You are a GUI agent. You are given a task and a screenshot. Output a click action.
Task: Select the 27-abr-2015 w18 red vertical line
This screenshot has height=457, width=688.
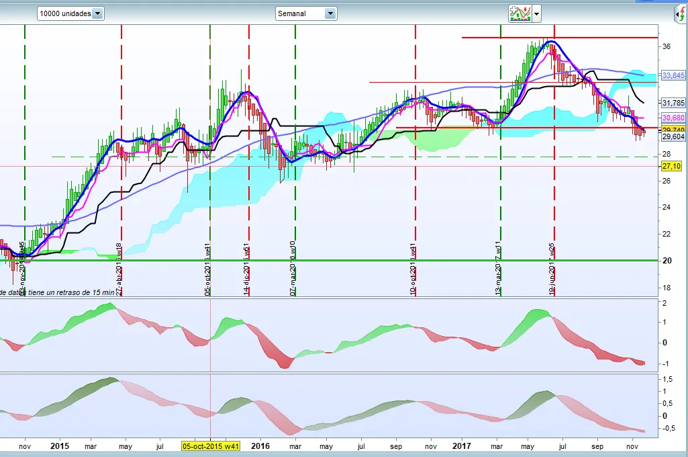pyautogui.click(x=121, y=202)
